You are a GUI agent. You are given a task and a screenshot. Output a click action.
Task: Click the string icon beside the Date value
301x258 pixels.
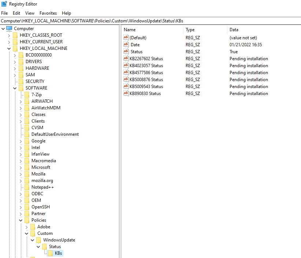click(126, 45)
